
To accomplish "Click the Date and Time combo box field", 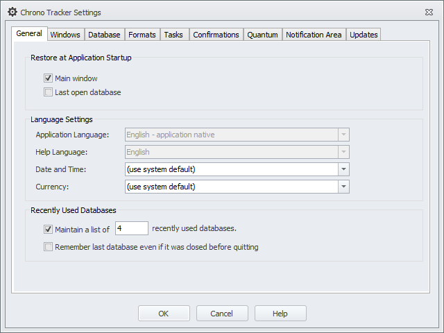I will tap(237, 169).
